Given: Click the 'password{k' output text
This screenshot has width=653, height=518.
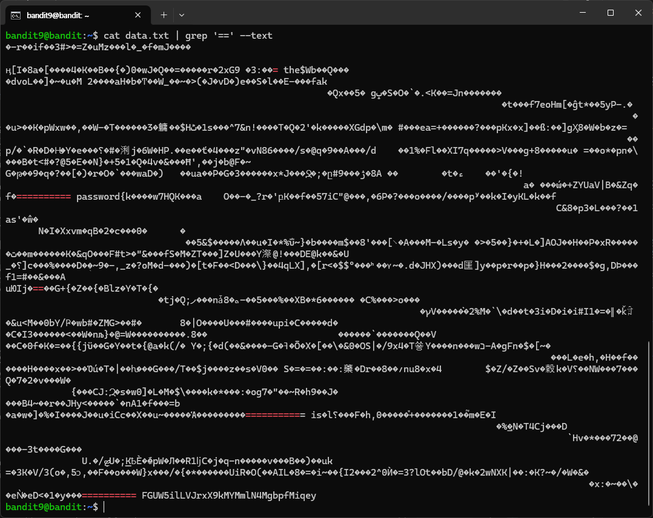Looking at the screenshot, I should (103, 197).
